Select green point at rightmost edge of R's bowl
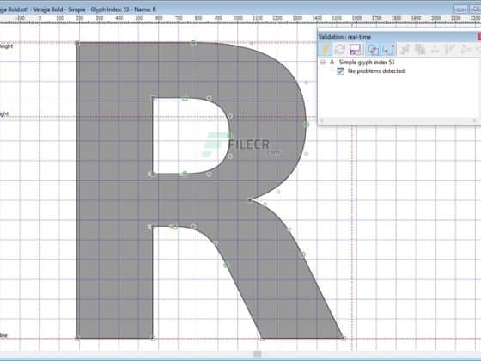Viewport: 481px width, 361px height. pos(306,125)
